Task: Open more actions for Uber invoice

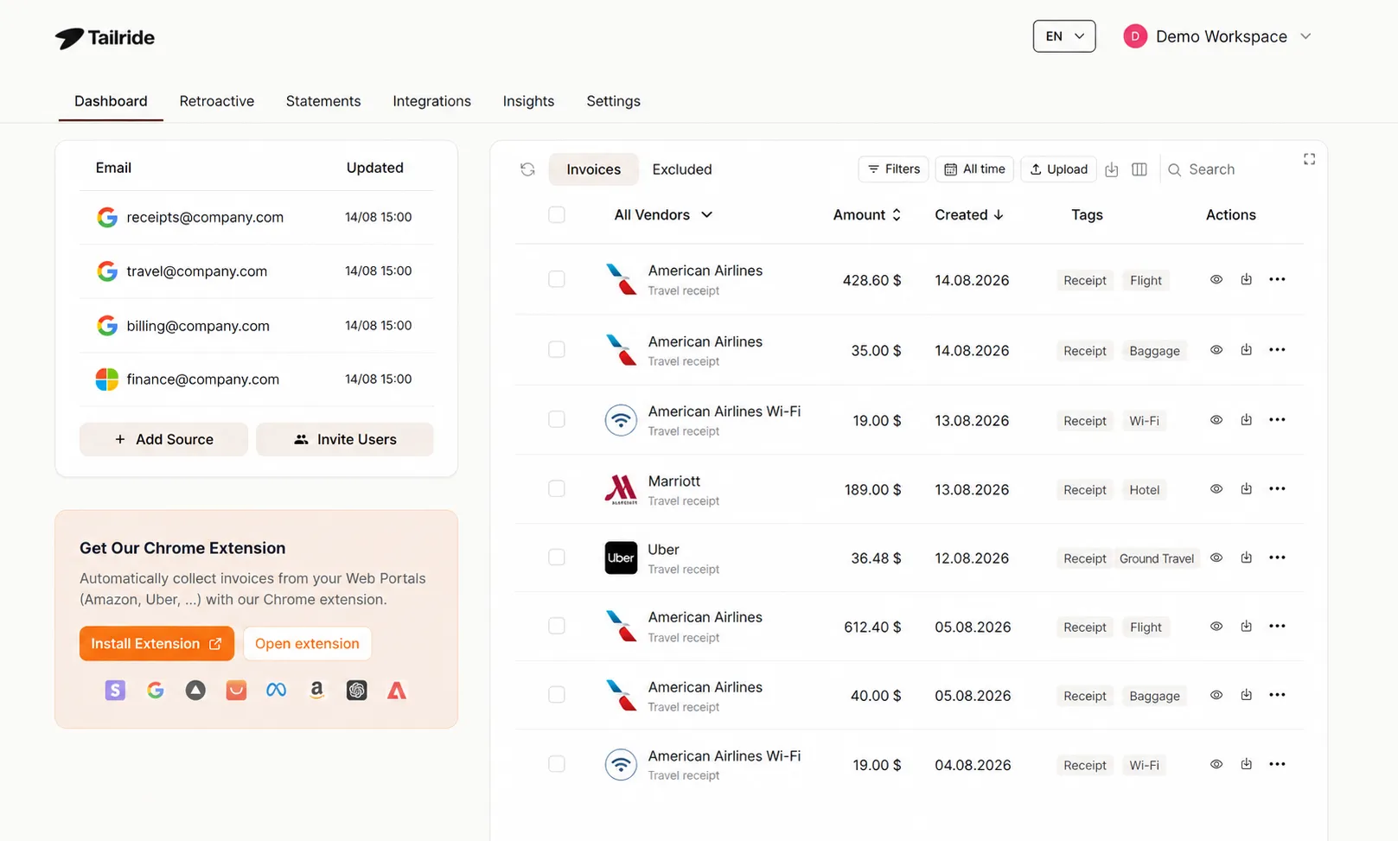Action: tap(1277, 557)
